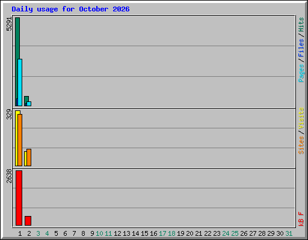The height and width of the screenshot is (240, 308).
Task: Select the orange Sites bar for day 1
Action: 20,140
